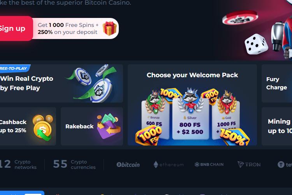The width and height of the screenshot is (292, 195).
Task: Click the white dice graphic
Action: [x=256, y=44]
